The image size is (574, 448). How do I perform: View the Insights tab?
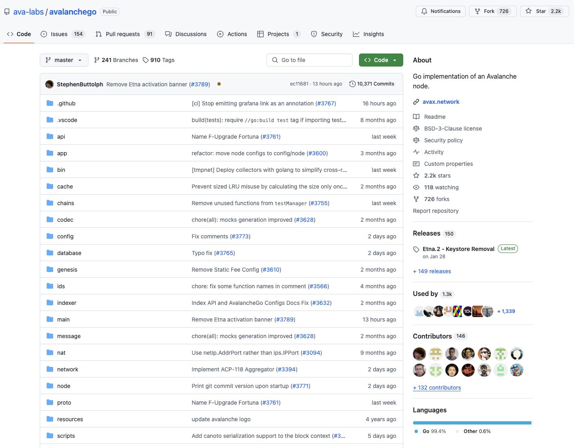pos(368,34)
